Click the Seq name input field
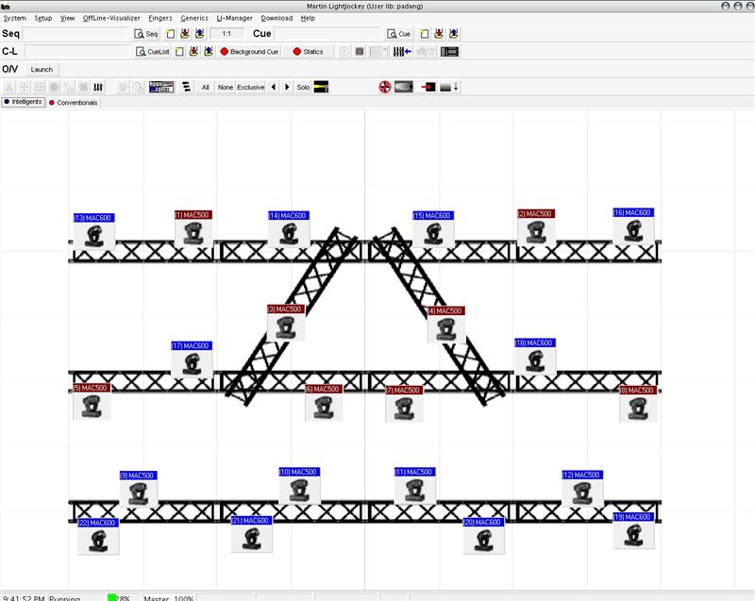Viewport: 755px width, 601px height. tap(76, 34)
